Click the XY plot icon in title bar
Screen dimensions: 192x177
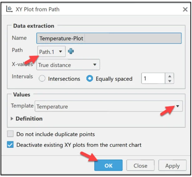9,9
